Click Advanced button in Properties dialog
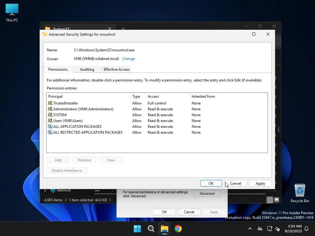 [x=207, y=194]
